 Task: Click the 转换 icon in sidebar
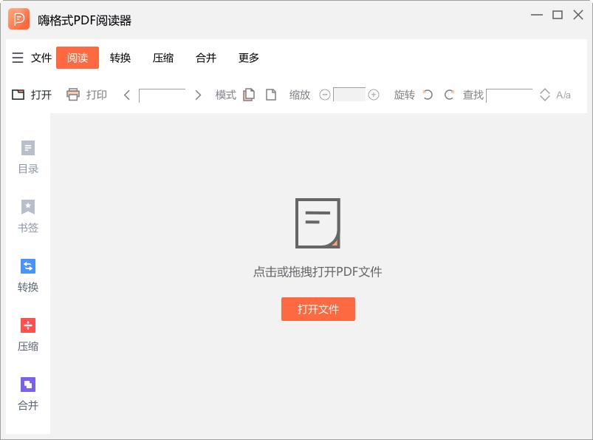[28, 266]
